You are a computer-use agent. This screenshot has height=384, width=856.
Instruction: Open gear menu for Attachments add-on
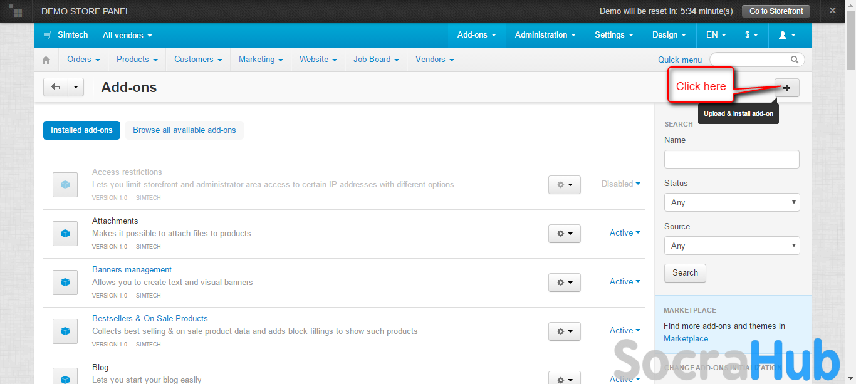click(564, 234)
